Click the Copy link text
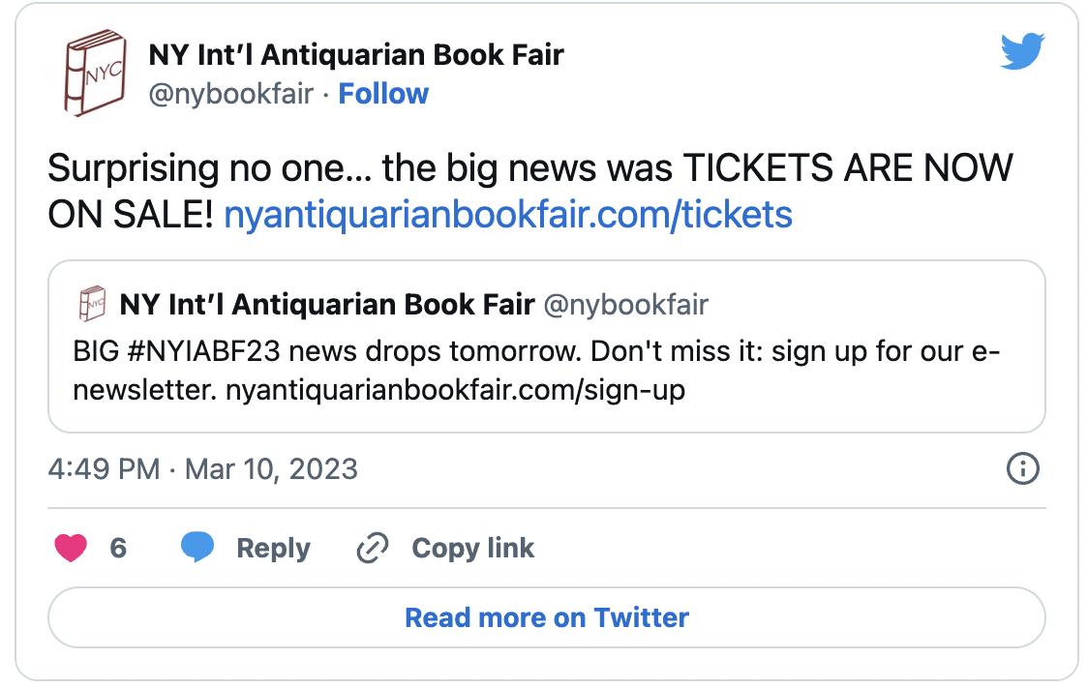Screen dimensions: 1088x689 tap(472, 549)
